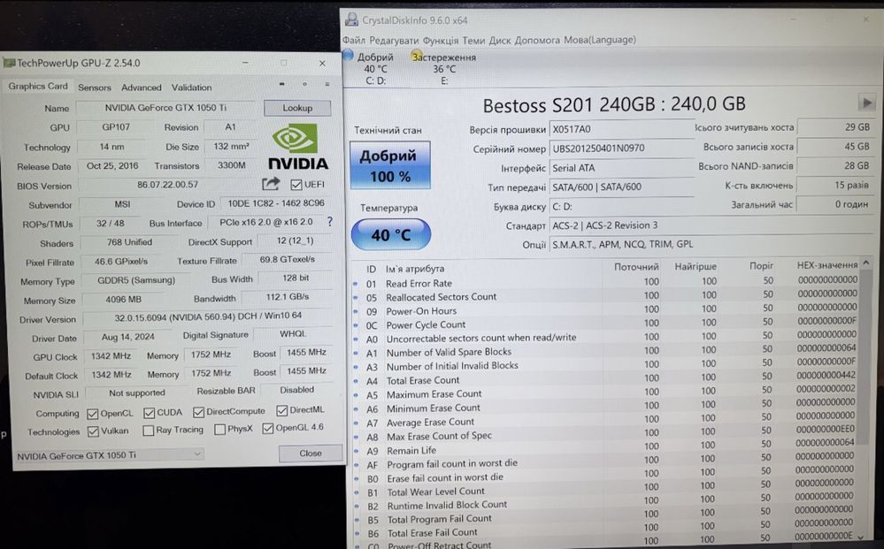This screenshot has height=549, width=884.
Task: Click the serial number field UBS201250401N0970
Action: pyautogui.click(x=621, y=149)
